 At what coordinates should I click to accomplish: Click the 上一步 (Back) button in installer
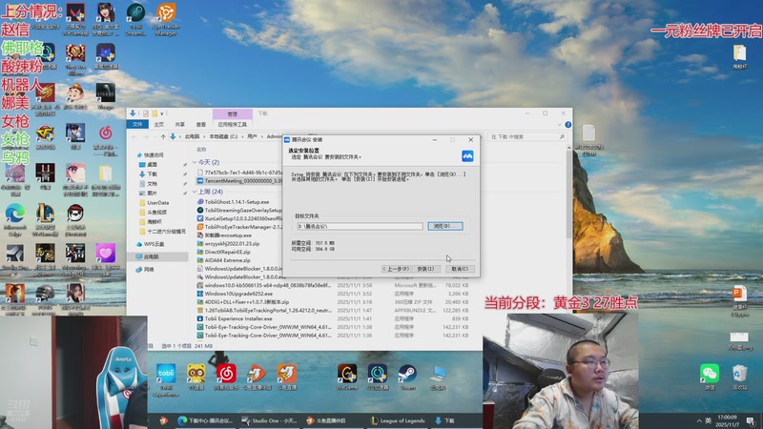tap(396, 269)
